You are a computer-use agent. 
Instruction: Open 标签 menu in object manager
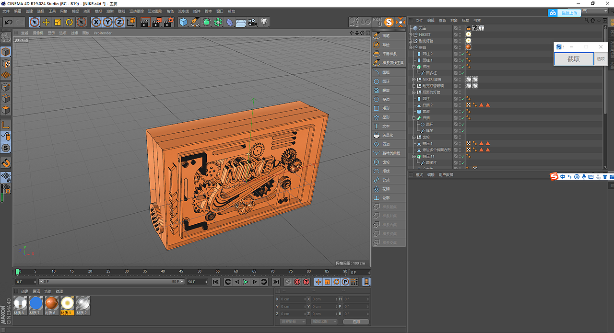[465, 21]
